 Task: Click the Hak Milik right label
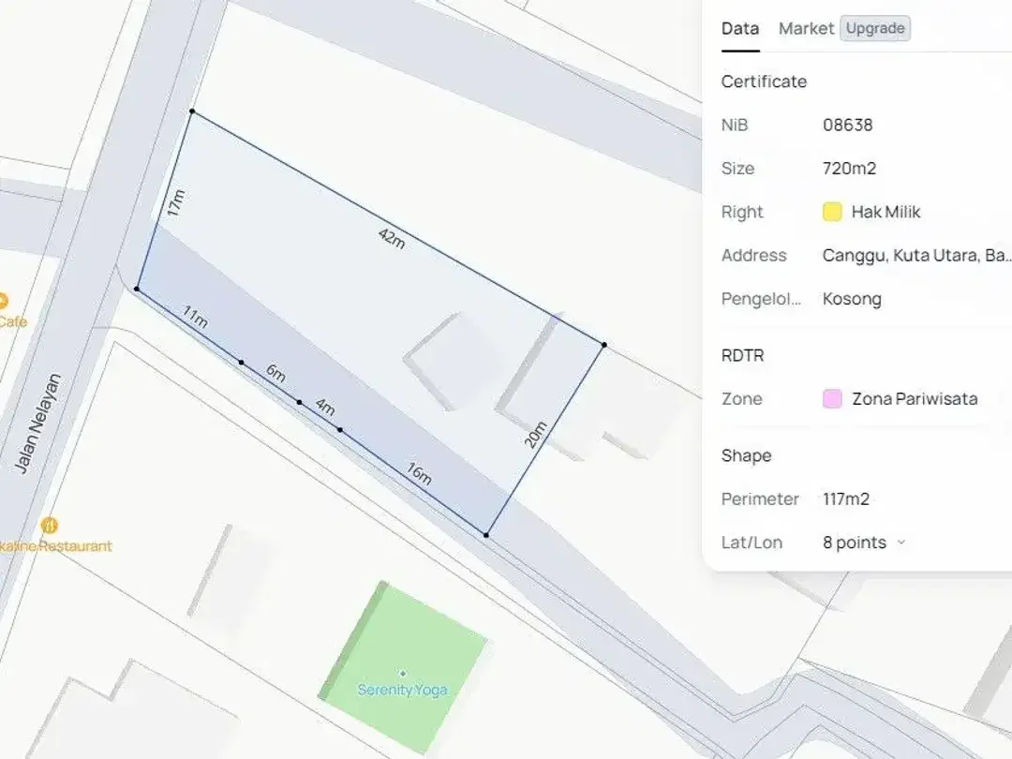(x=885, y=212)
